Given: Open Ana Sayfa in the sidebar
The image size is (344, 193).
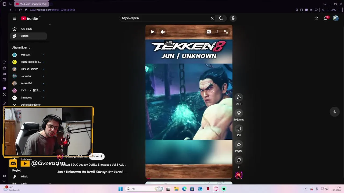Looking at the screenshot, I should 28,29.
